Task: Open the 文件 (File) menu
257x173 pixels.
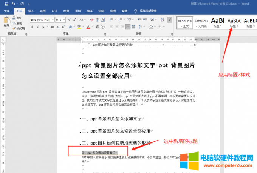Action: [7, 11]
